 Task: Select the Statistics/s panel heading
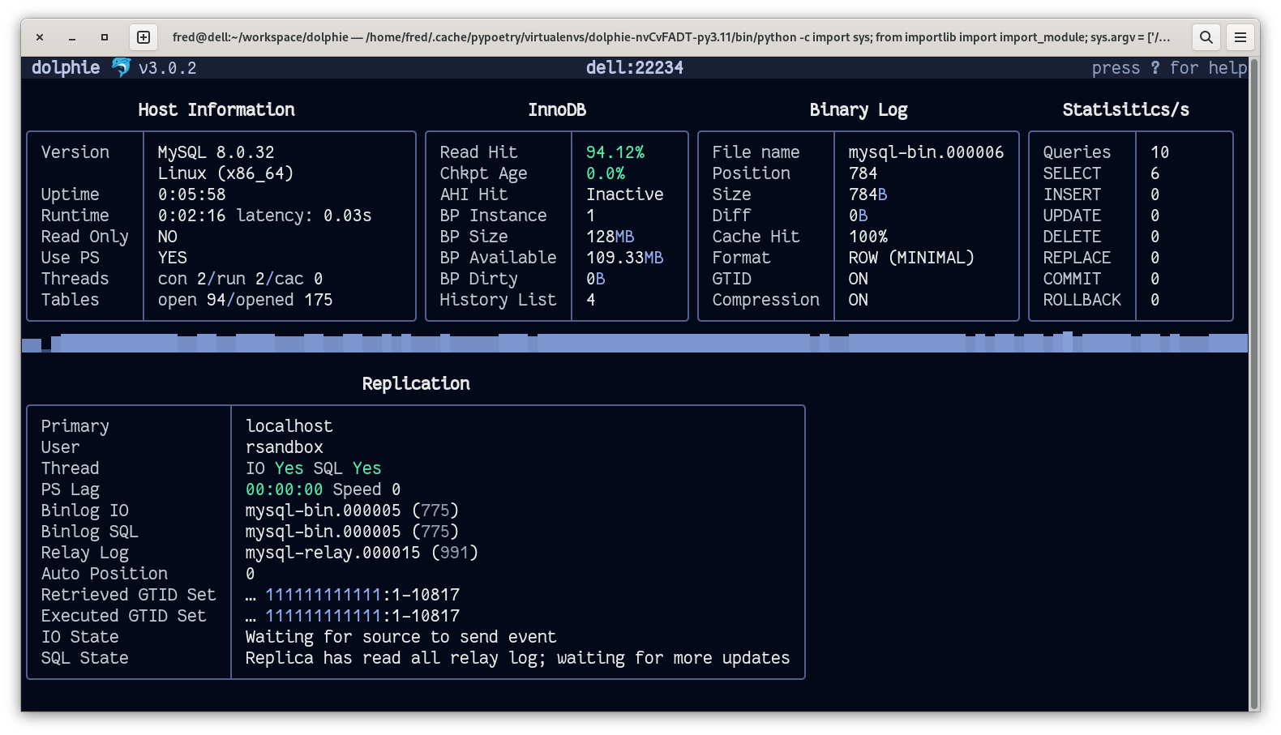(1125, 109)
